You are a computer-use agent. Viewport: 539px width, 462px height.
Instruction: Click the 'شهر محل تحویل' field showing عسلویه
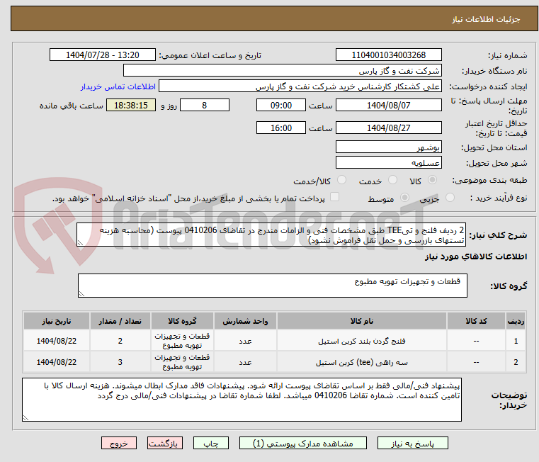[388, 162]
